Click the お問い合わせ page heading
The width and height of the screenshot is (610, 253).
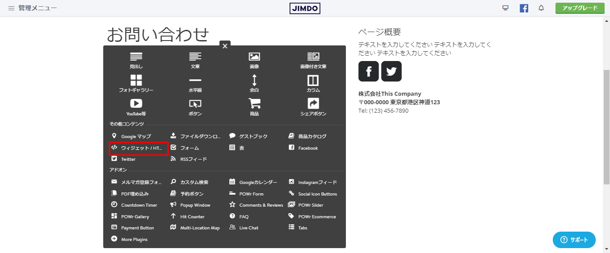click(158, 34)
